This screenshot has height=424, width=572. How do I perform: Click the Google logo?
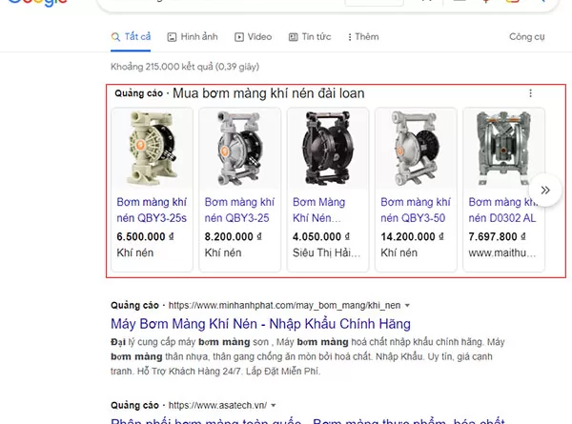tap(37, 3)
